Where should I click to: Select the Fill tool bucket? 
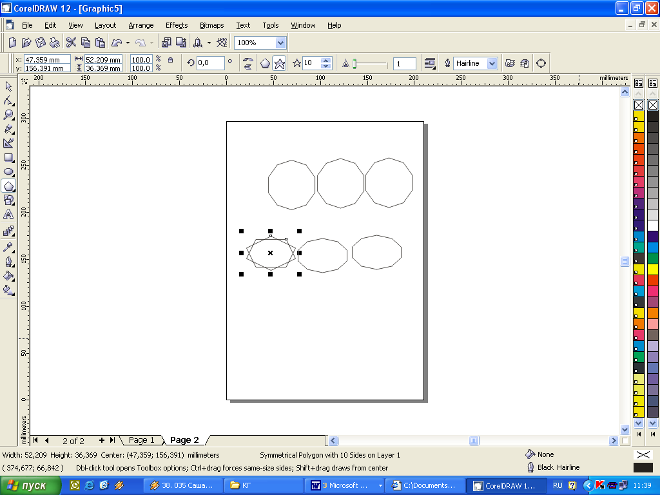(8, 276)
